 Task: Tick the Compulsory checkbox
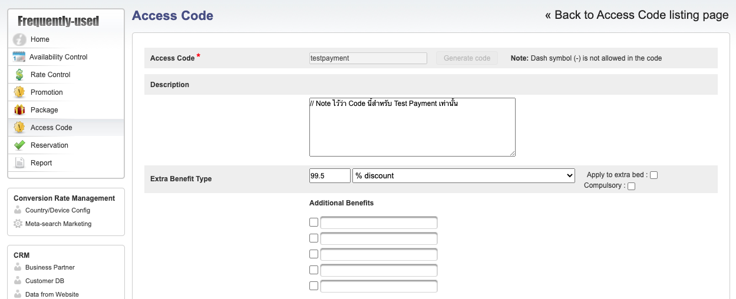pos(632,187)
